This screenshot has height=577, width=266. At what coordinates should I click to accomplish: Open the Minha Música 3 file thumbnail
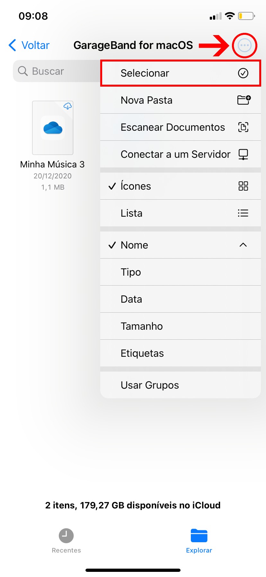[53, 128]
